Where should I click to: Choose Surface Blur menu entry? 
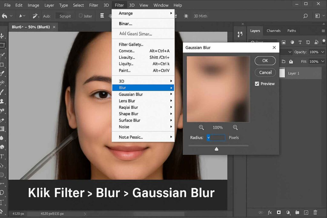tap(143, 120)
